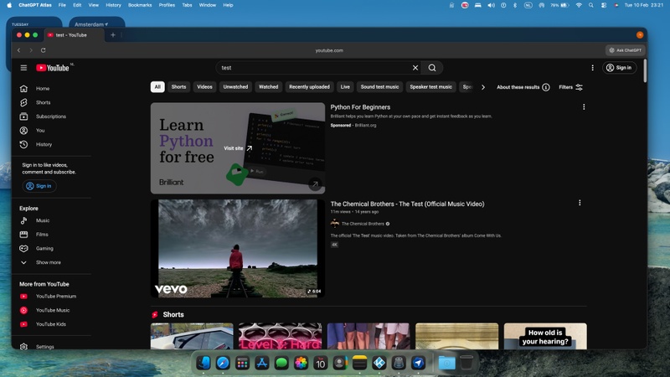This screenshot has width=670, height=377.
Task: Open YouTube Music from sidebar
Action: coord(52,310)
